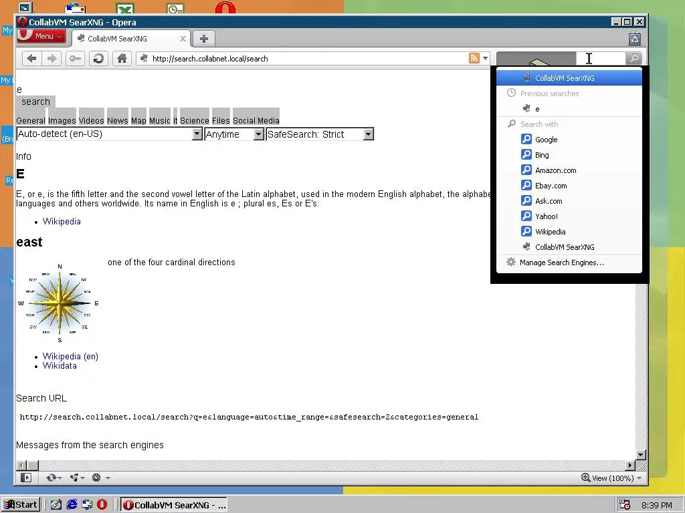
Task: Go back with the Back arrow button
Action: (x=31, y=59)
